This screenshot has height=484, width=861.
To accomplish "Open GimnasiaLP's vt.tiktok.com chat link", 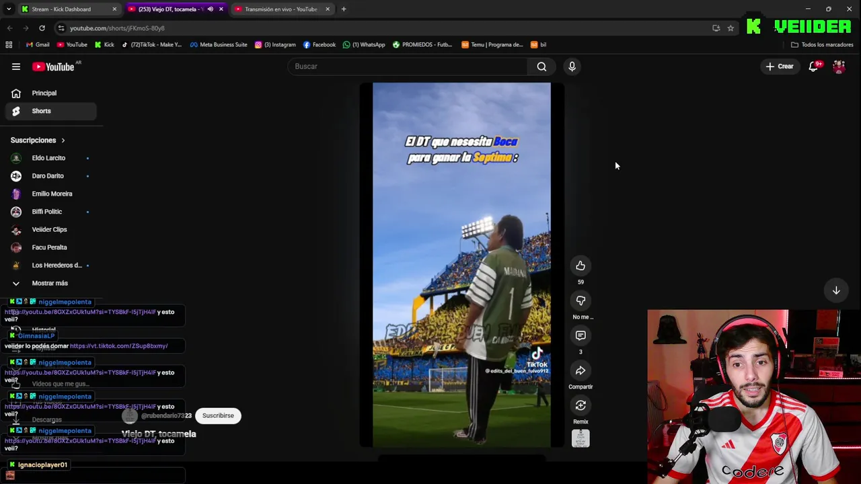I will tap(119, 346).
